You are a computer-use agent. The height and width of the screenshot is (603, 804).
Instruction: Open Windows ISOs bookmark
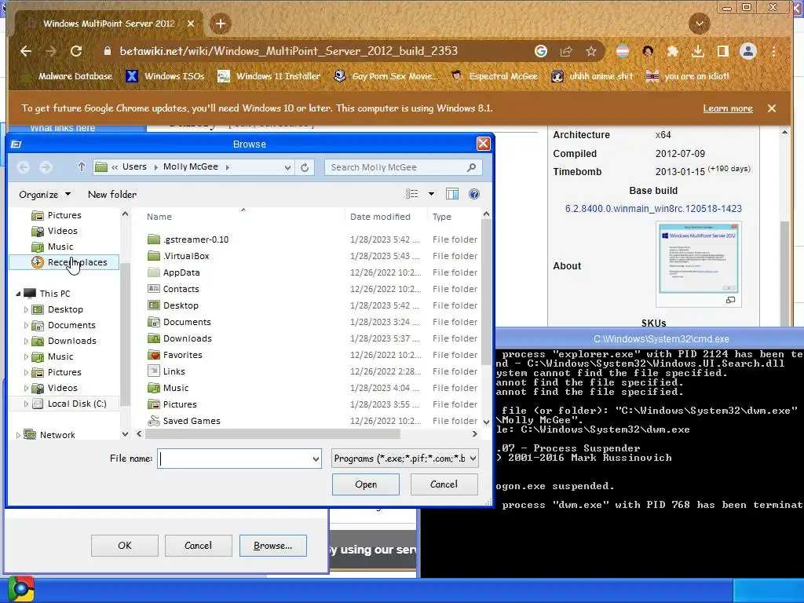165,76
